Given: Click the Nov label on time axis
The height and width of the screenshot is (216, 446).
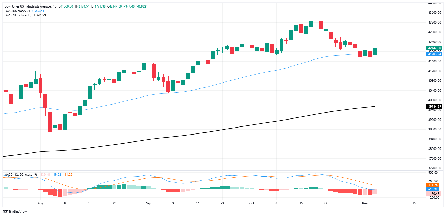Looking at the screenshot, I should coord(365,203).
